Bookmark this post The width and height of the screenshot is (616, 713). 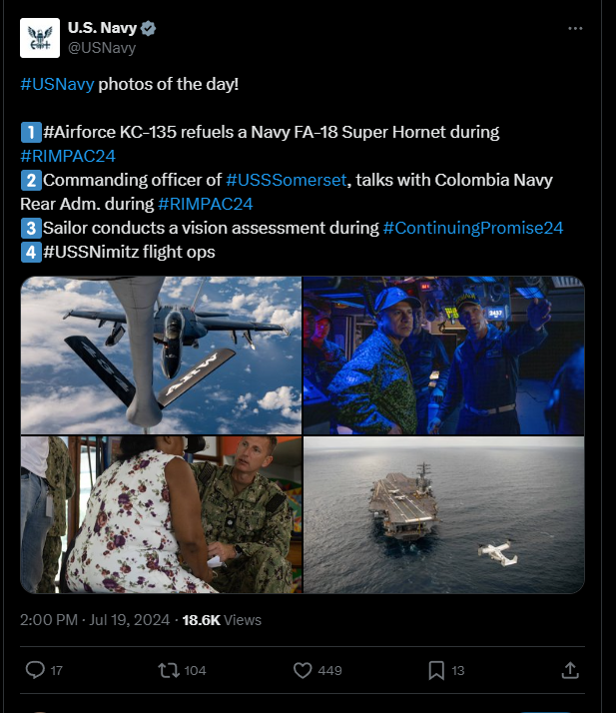tap(436, 670)
